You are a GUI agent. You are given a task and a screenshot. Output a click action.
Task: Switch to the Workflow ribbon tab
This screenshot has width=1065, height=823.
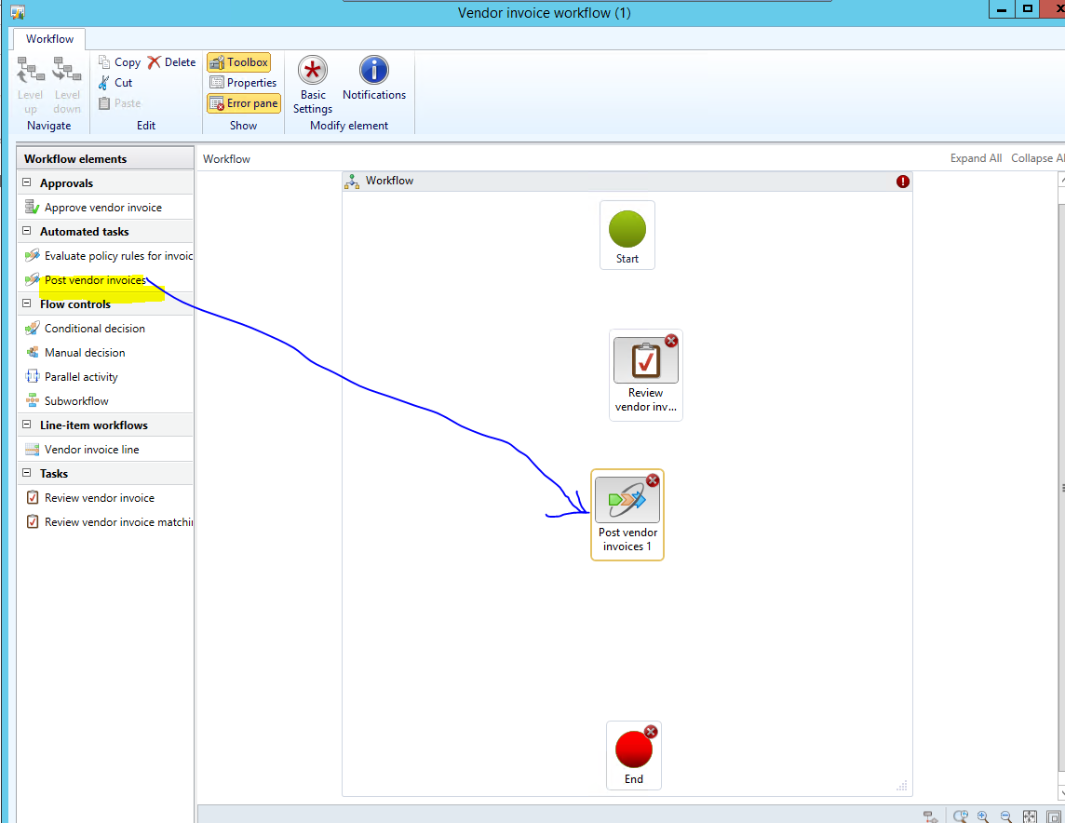[49, 39]
